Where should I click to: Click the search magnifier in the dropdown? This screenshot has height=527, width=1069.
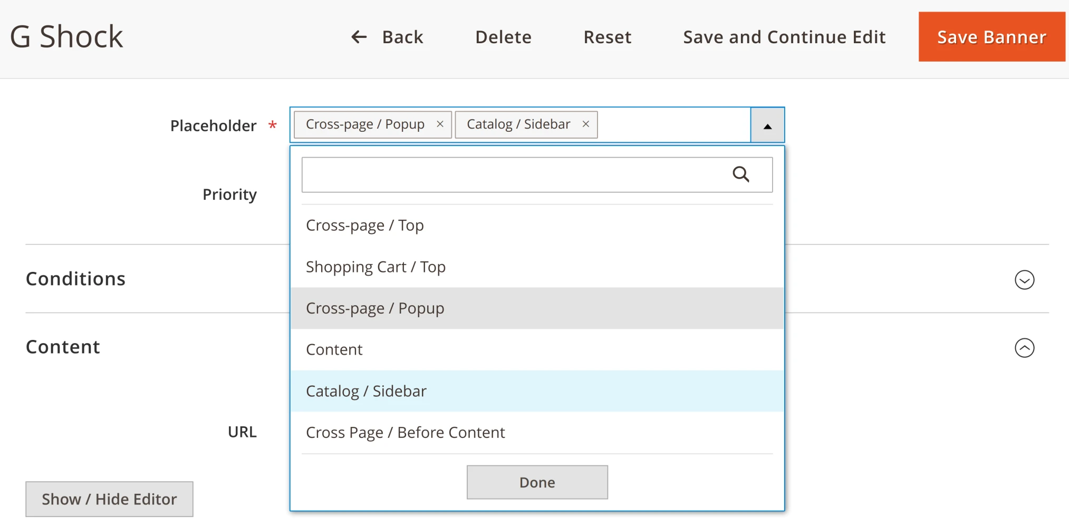[x=741, y=174]
